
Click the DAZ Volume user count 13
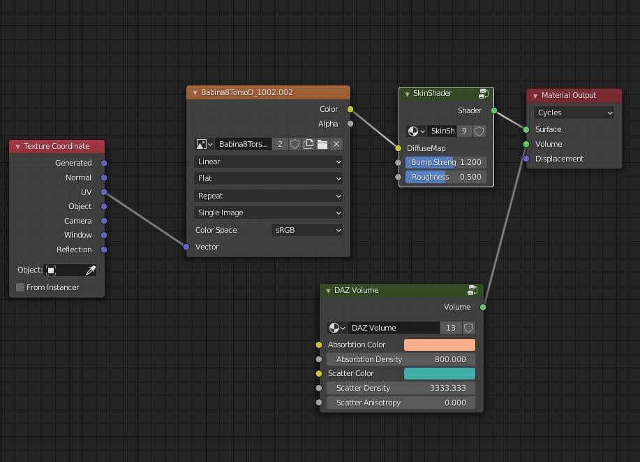[451, 328]
